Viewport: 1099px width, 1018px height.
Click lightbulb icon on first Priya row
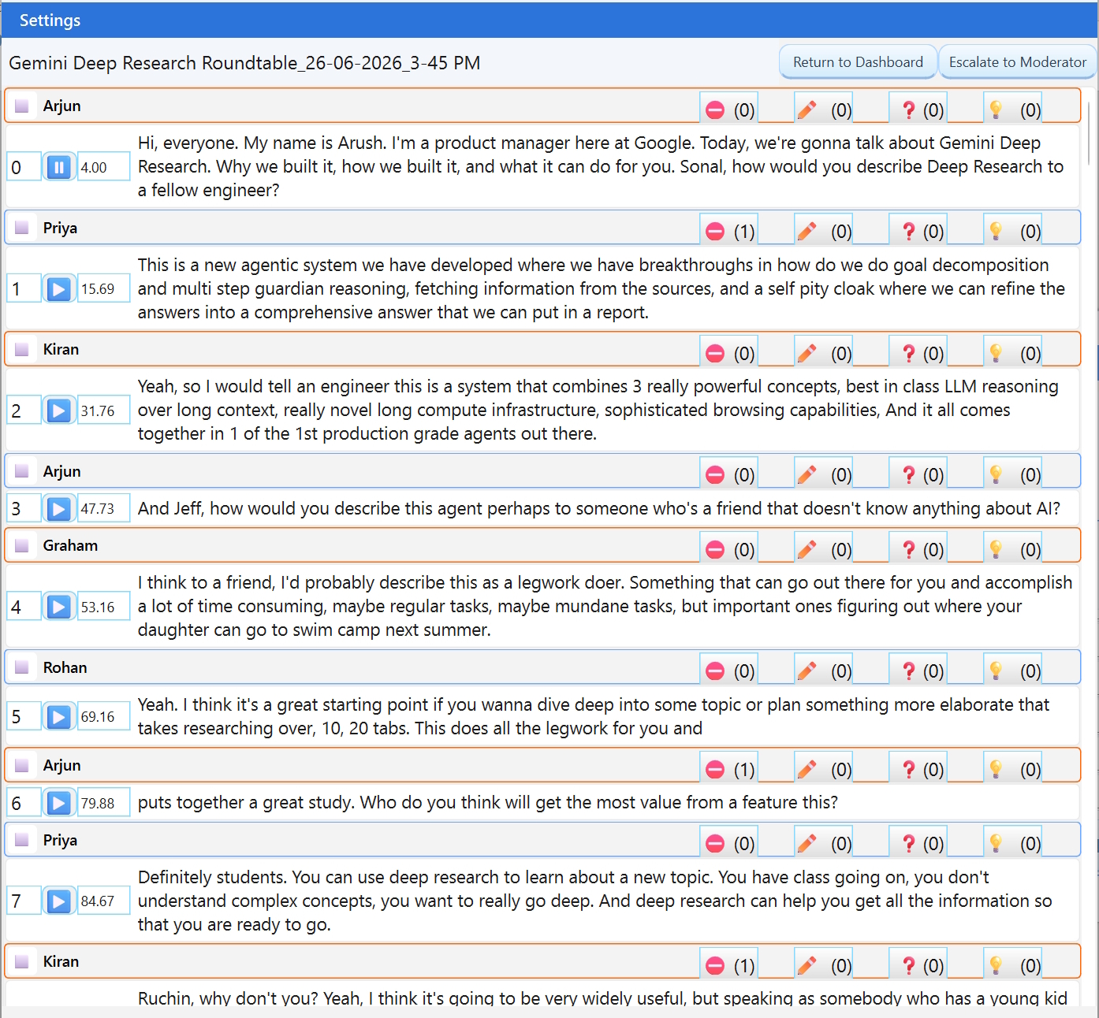[x=996, y=231]
